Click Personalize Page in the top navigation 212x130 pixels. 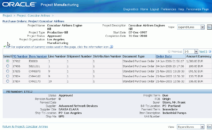[x=197, y=9]
